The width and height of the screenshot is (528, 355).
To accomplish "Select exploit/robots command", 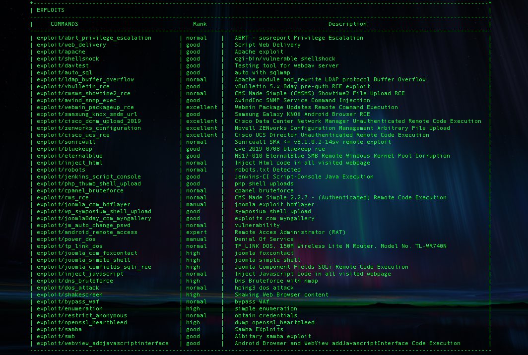I will (x=61, y=170).
